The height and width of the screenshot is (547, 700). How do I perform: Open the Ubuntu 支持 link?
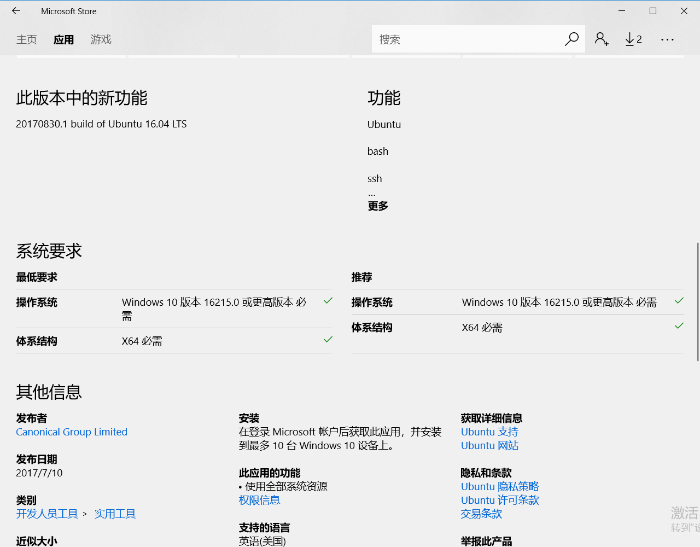coord(489,432)
